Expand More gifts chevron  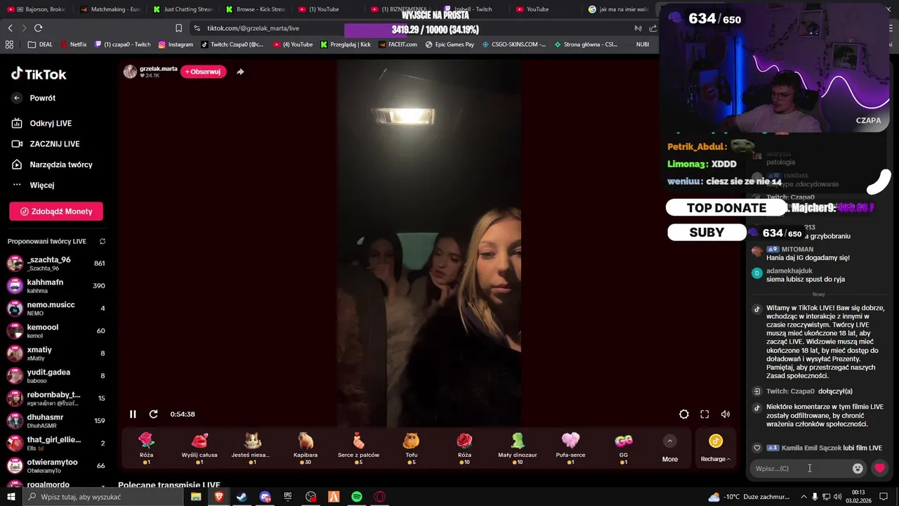[x=670, y=441]
